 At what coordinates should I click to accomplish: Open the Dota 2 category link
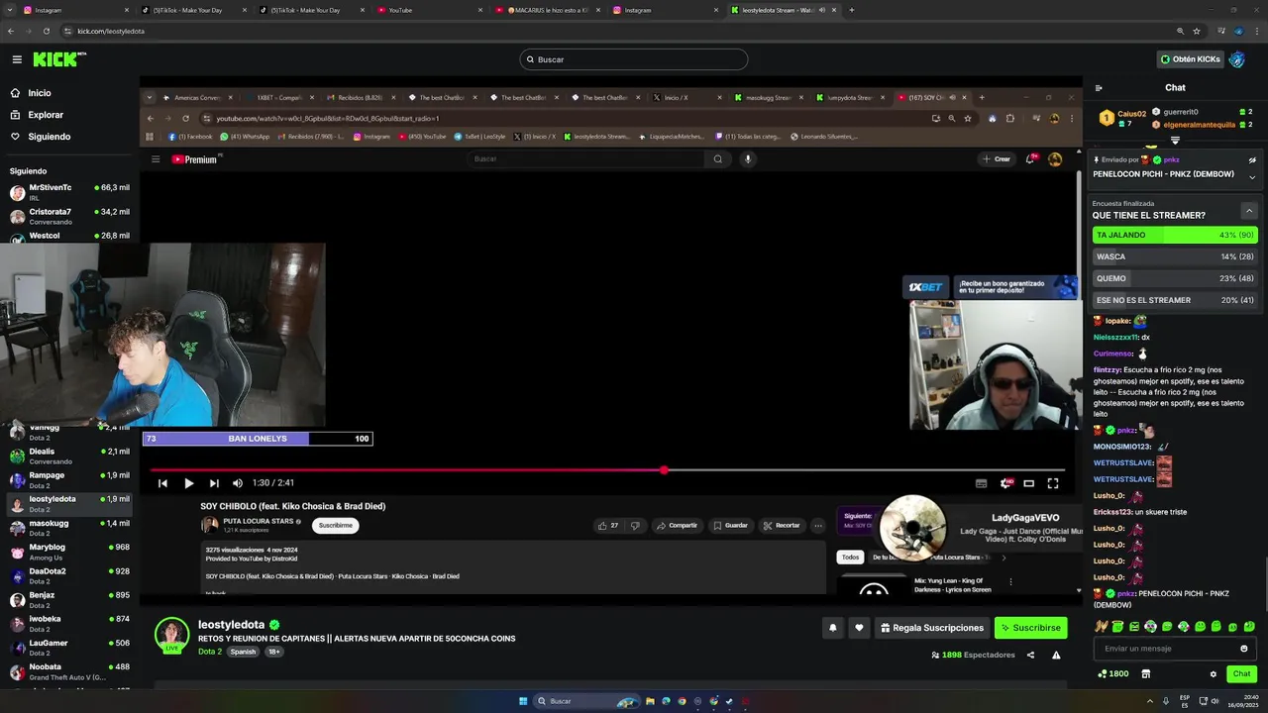coord(210,652)
